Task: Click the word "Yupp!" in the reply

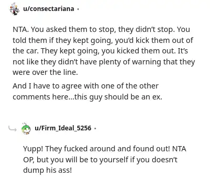Action: click(x=33, y=149)
